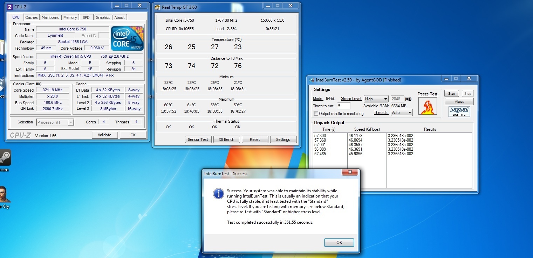Click the Multiplier value x 20.0

[x=53, y=96]
